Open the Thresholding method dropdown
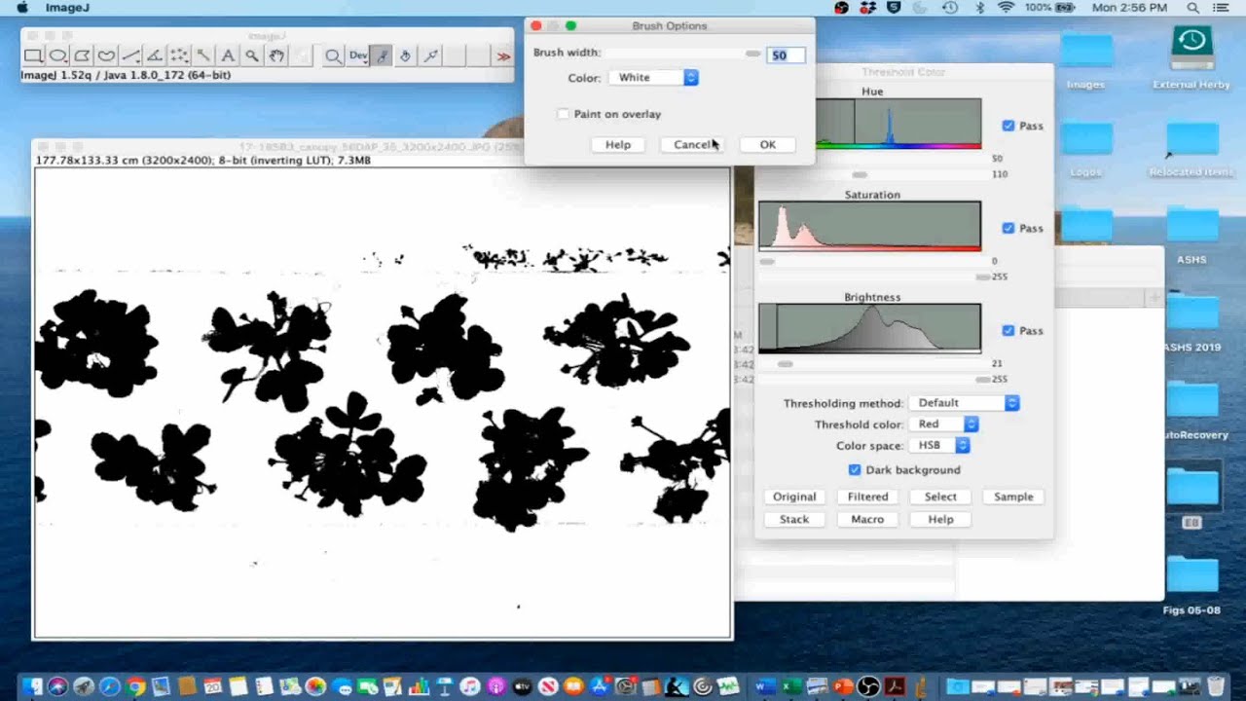The height and width of the screenshot is (701, 1246). (x=964, y=403)
